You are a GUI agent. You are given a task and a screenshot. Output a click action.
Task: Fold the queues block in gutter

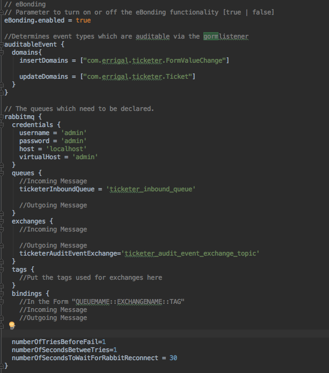[2, 173]
